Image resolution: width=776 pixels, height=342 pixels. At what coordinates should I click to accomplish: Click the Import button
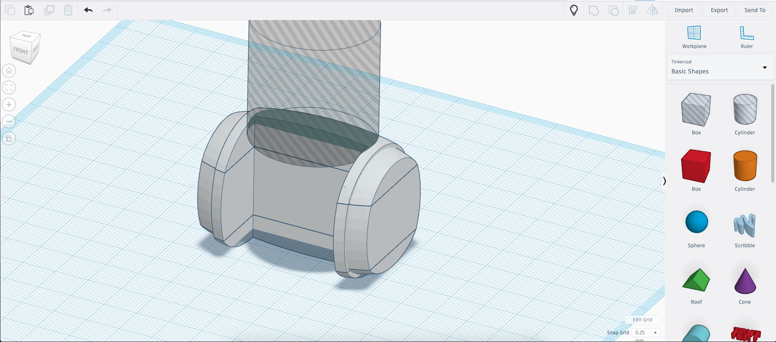(x=683, y=10)
